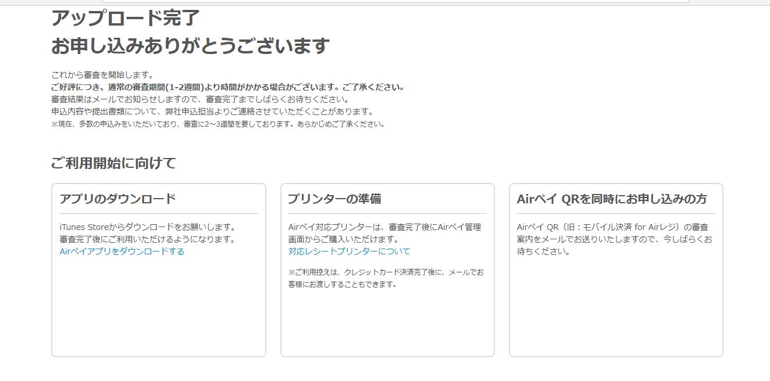
Task: Click the 申込内容や提出書類について text line
Action: tap(212, 112)
